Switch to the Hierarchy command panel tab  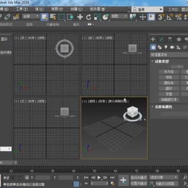pyautogui.click(x=170, y=39)
